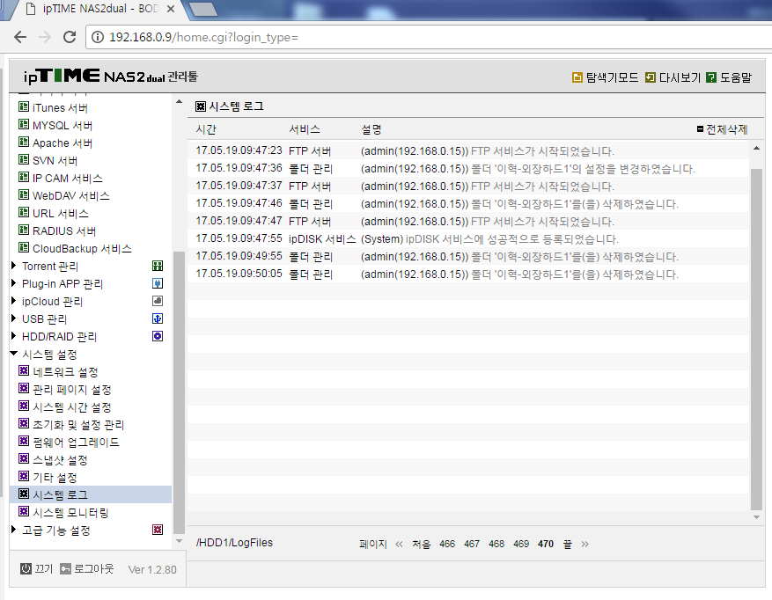Click the key icon beside 로그아웃
772x600 pixels.
(65, 569)
